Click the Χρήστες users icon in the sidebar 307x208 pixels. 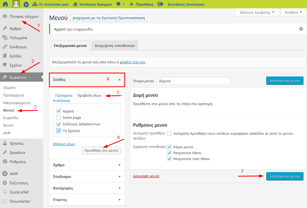pyautogui.click(x=5, y=143)
